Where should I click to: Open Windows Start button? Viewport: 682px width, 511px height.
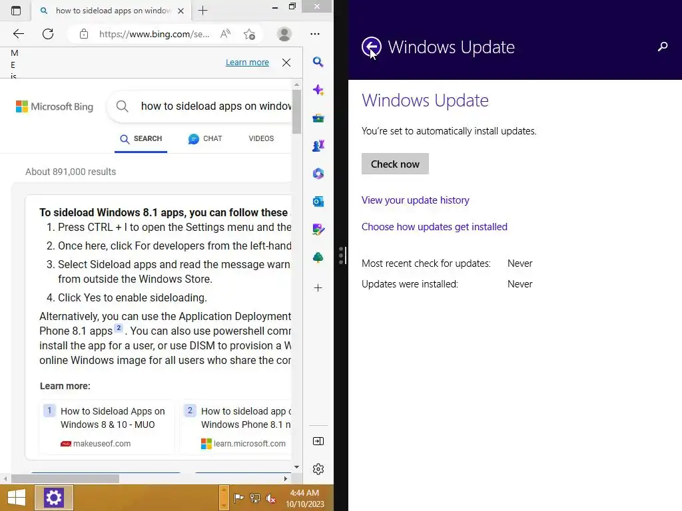point(16,498)
